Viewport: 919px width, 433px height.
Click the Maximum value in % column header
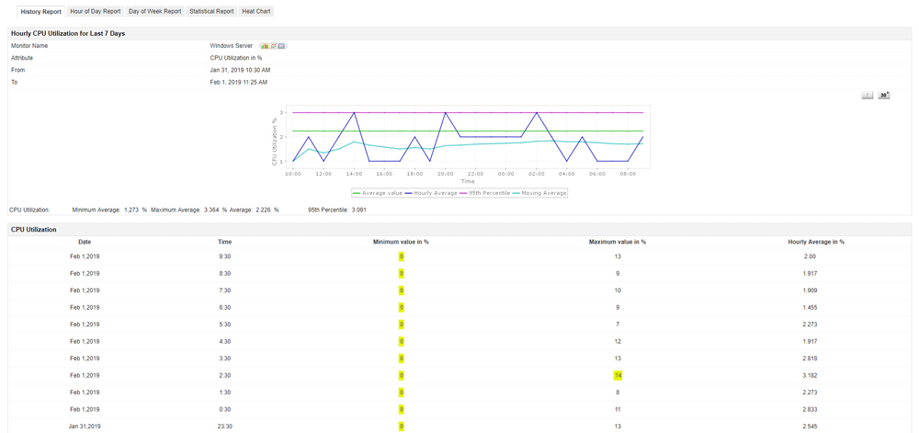click(x=618, y=242)
